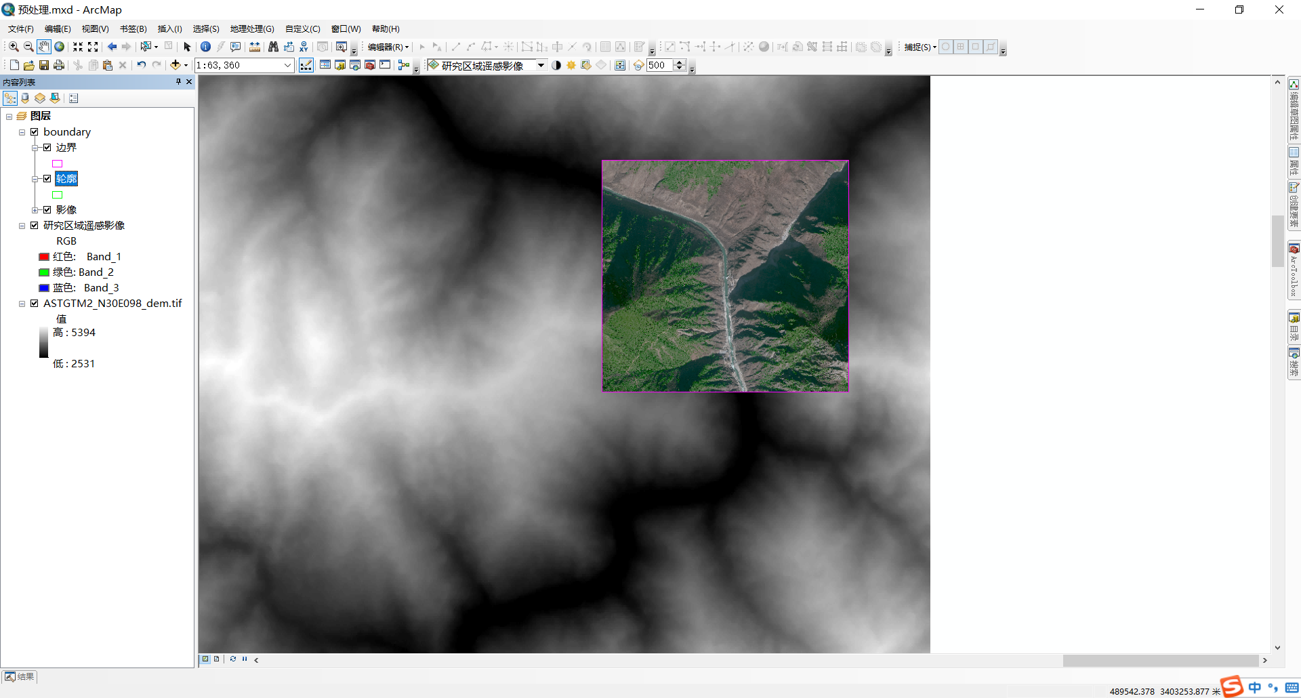Image resolution: width=1301 pixels, height=698 pixels.
Task: Toggle visibility of 轮廓 layer
Action: 47,179
